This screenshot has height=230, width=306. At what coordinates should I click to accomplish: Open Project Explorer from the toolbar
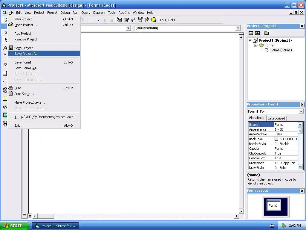point(120,20)
